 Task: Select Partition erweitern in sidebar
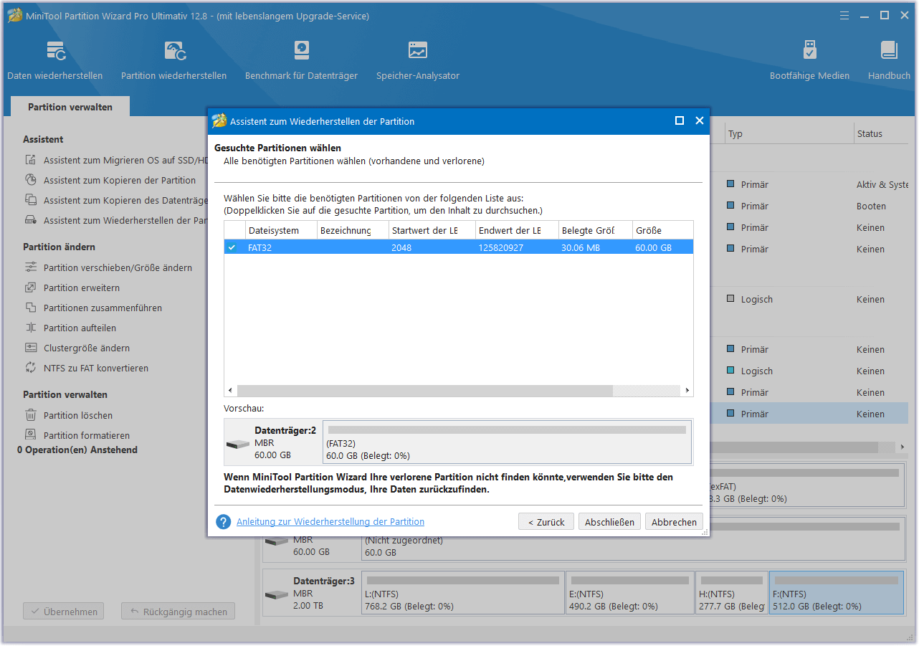82,288
